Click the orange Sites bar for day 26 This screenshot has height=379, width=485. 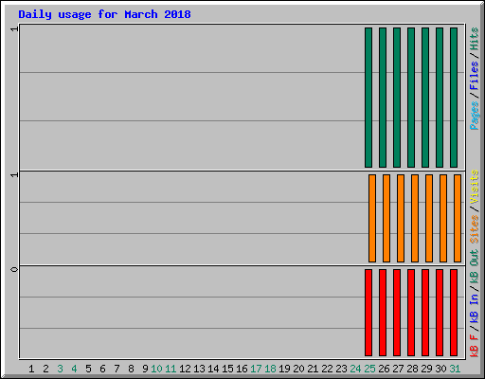point(386,218)
